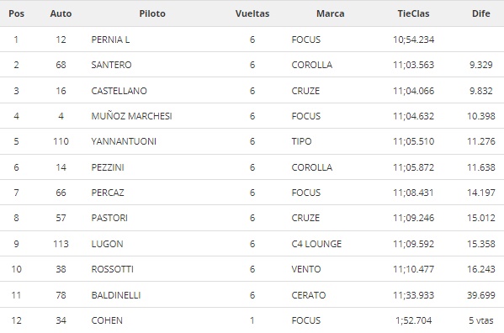Select YANNANTUONI in the pilot list

click(124, 141)
